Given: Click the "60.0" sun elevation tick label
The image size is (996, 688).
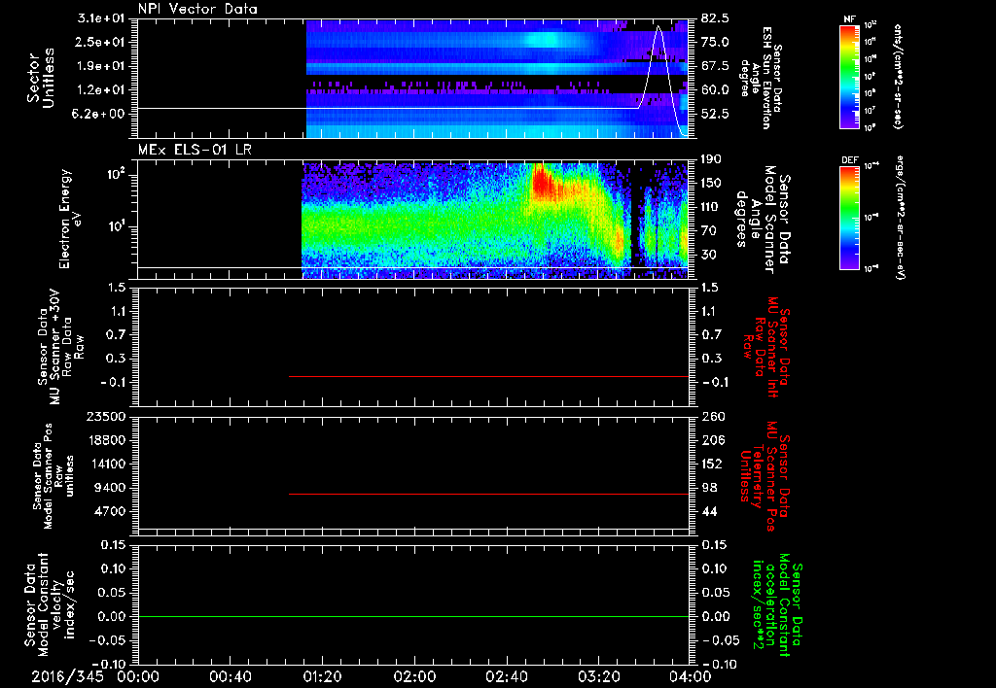Looking at the screenshot, I should [x=715, y=89].
